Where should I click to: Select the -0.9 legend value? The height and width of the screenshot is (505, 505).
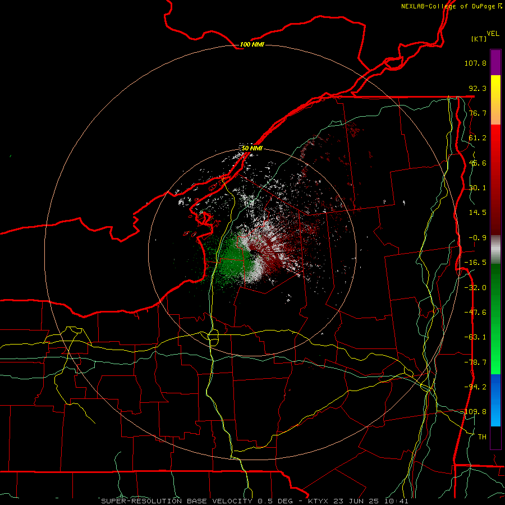coord(478,238)
